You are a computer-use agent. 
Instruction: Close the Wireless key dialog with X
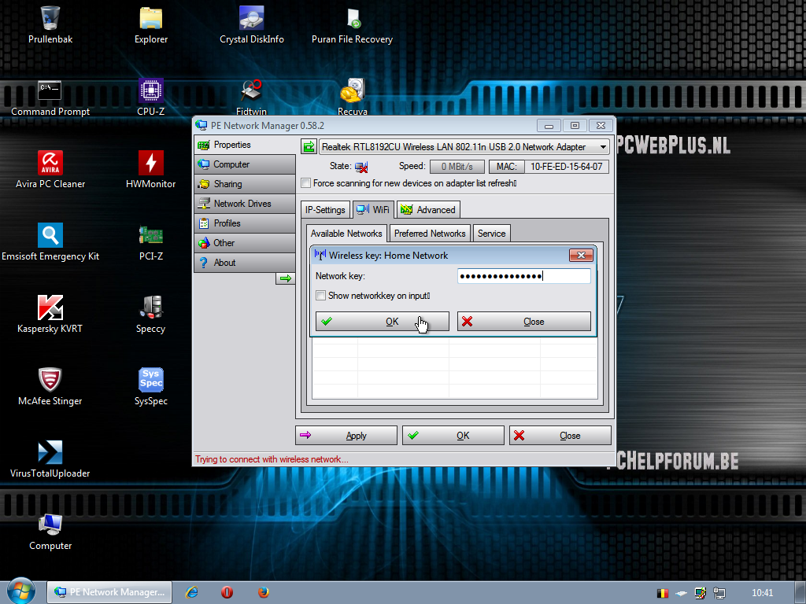tap(582, 256)
